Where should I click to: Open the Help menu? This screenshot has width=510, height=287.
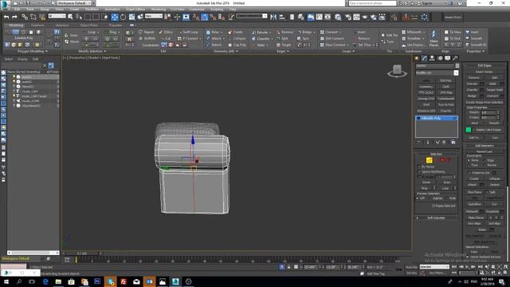[x=232, y=10]
